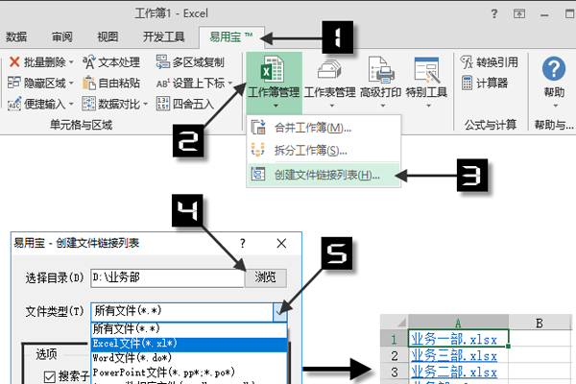This screenshot has height=384, width=576.
Task: Open the 业务二部.xlsx hyperlink
Action: (x=454, y=372)
